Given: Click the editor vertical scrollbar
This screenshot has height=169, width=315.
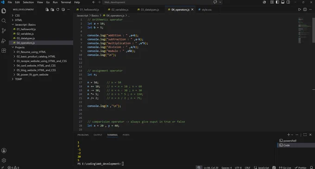Looking at the screenshot, I should pyautogui.click(x=314, y=30).
